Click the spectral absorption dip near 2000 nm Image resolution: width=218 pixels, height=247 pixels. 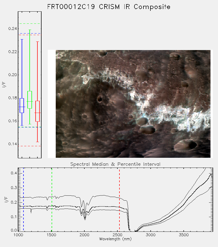(x=85, y=218)
